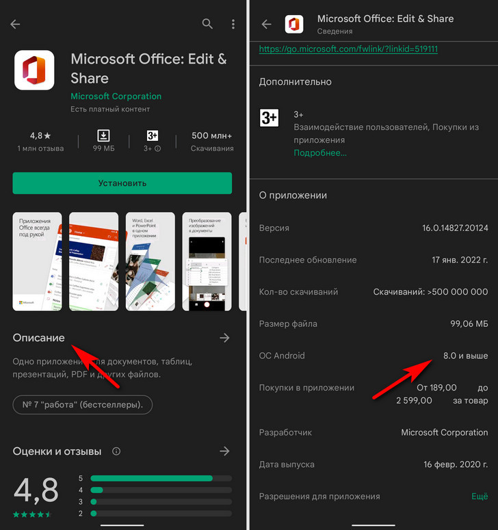
Task: Tap the 16 февр. 2020 г. release date
Action: [456, 464]
